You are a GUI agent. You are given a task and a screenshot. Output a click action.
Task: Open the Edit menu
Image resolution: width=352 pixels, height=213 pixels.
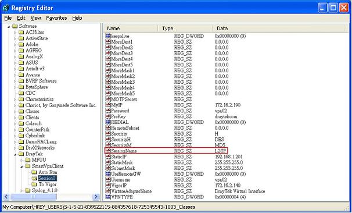[x=21, y=18]
